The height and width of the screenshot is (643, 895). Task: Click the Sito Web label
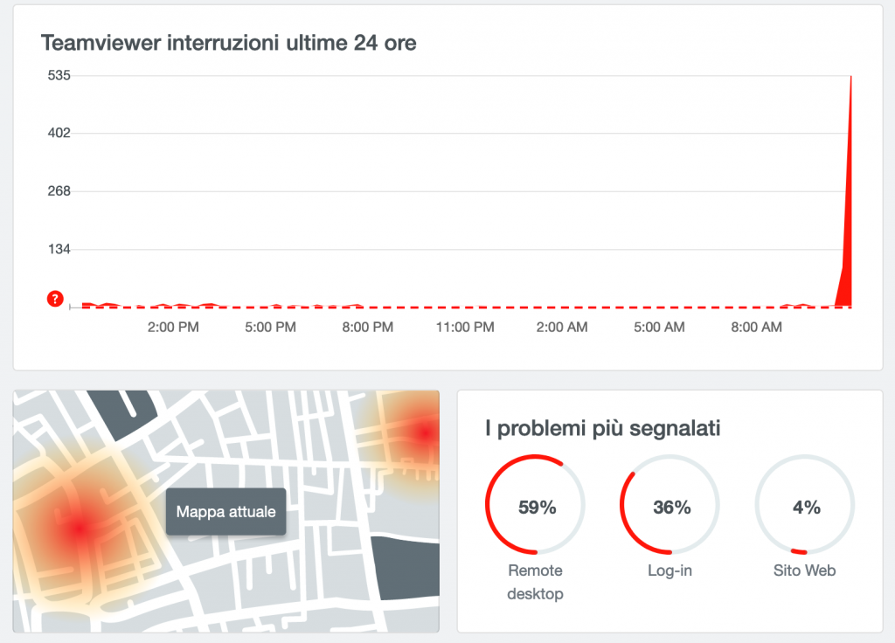[805, 570]
